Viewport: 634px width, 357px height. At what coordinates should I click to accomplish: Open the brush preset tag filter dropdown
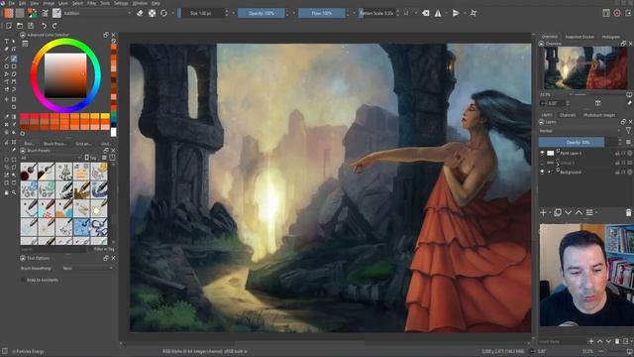(x=51, y=158)
